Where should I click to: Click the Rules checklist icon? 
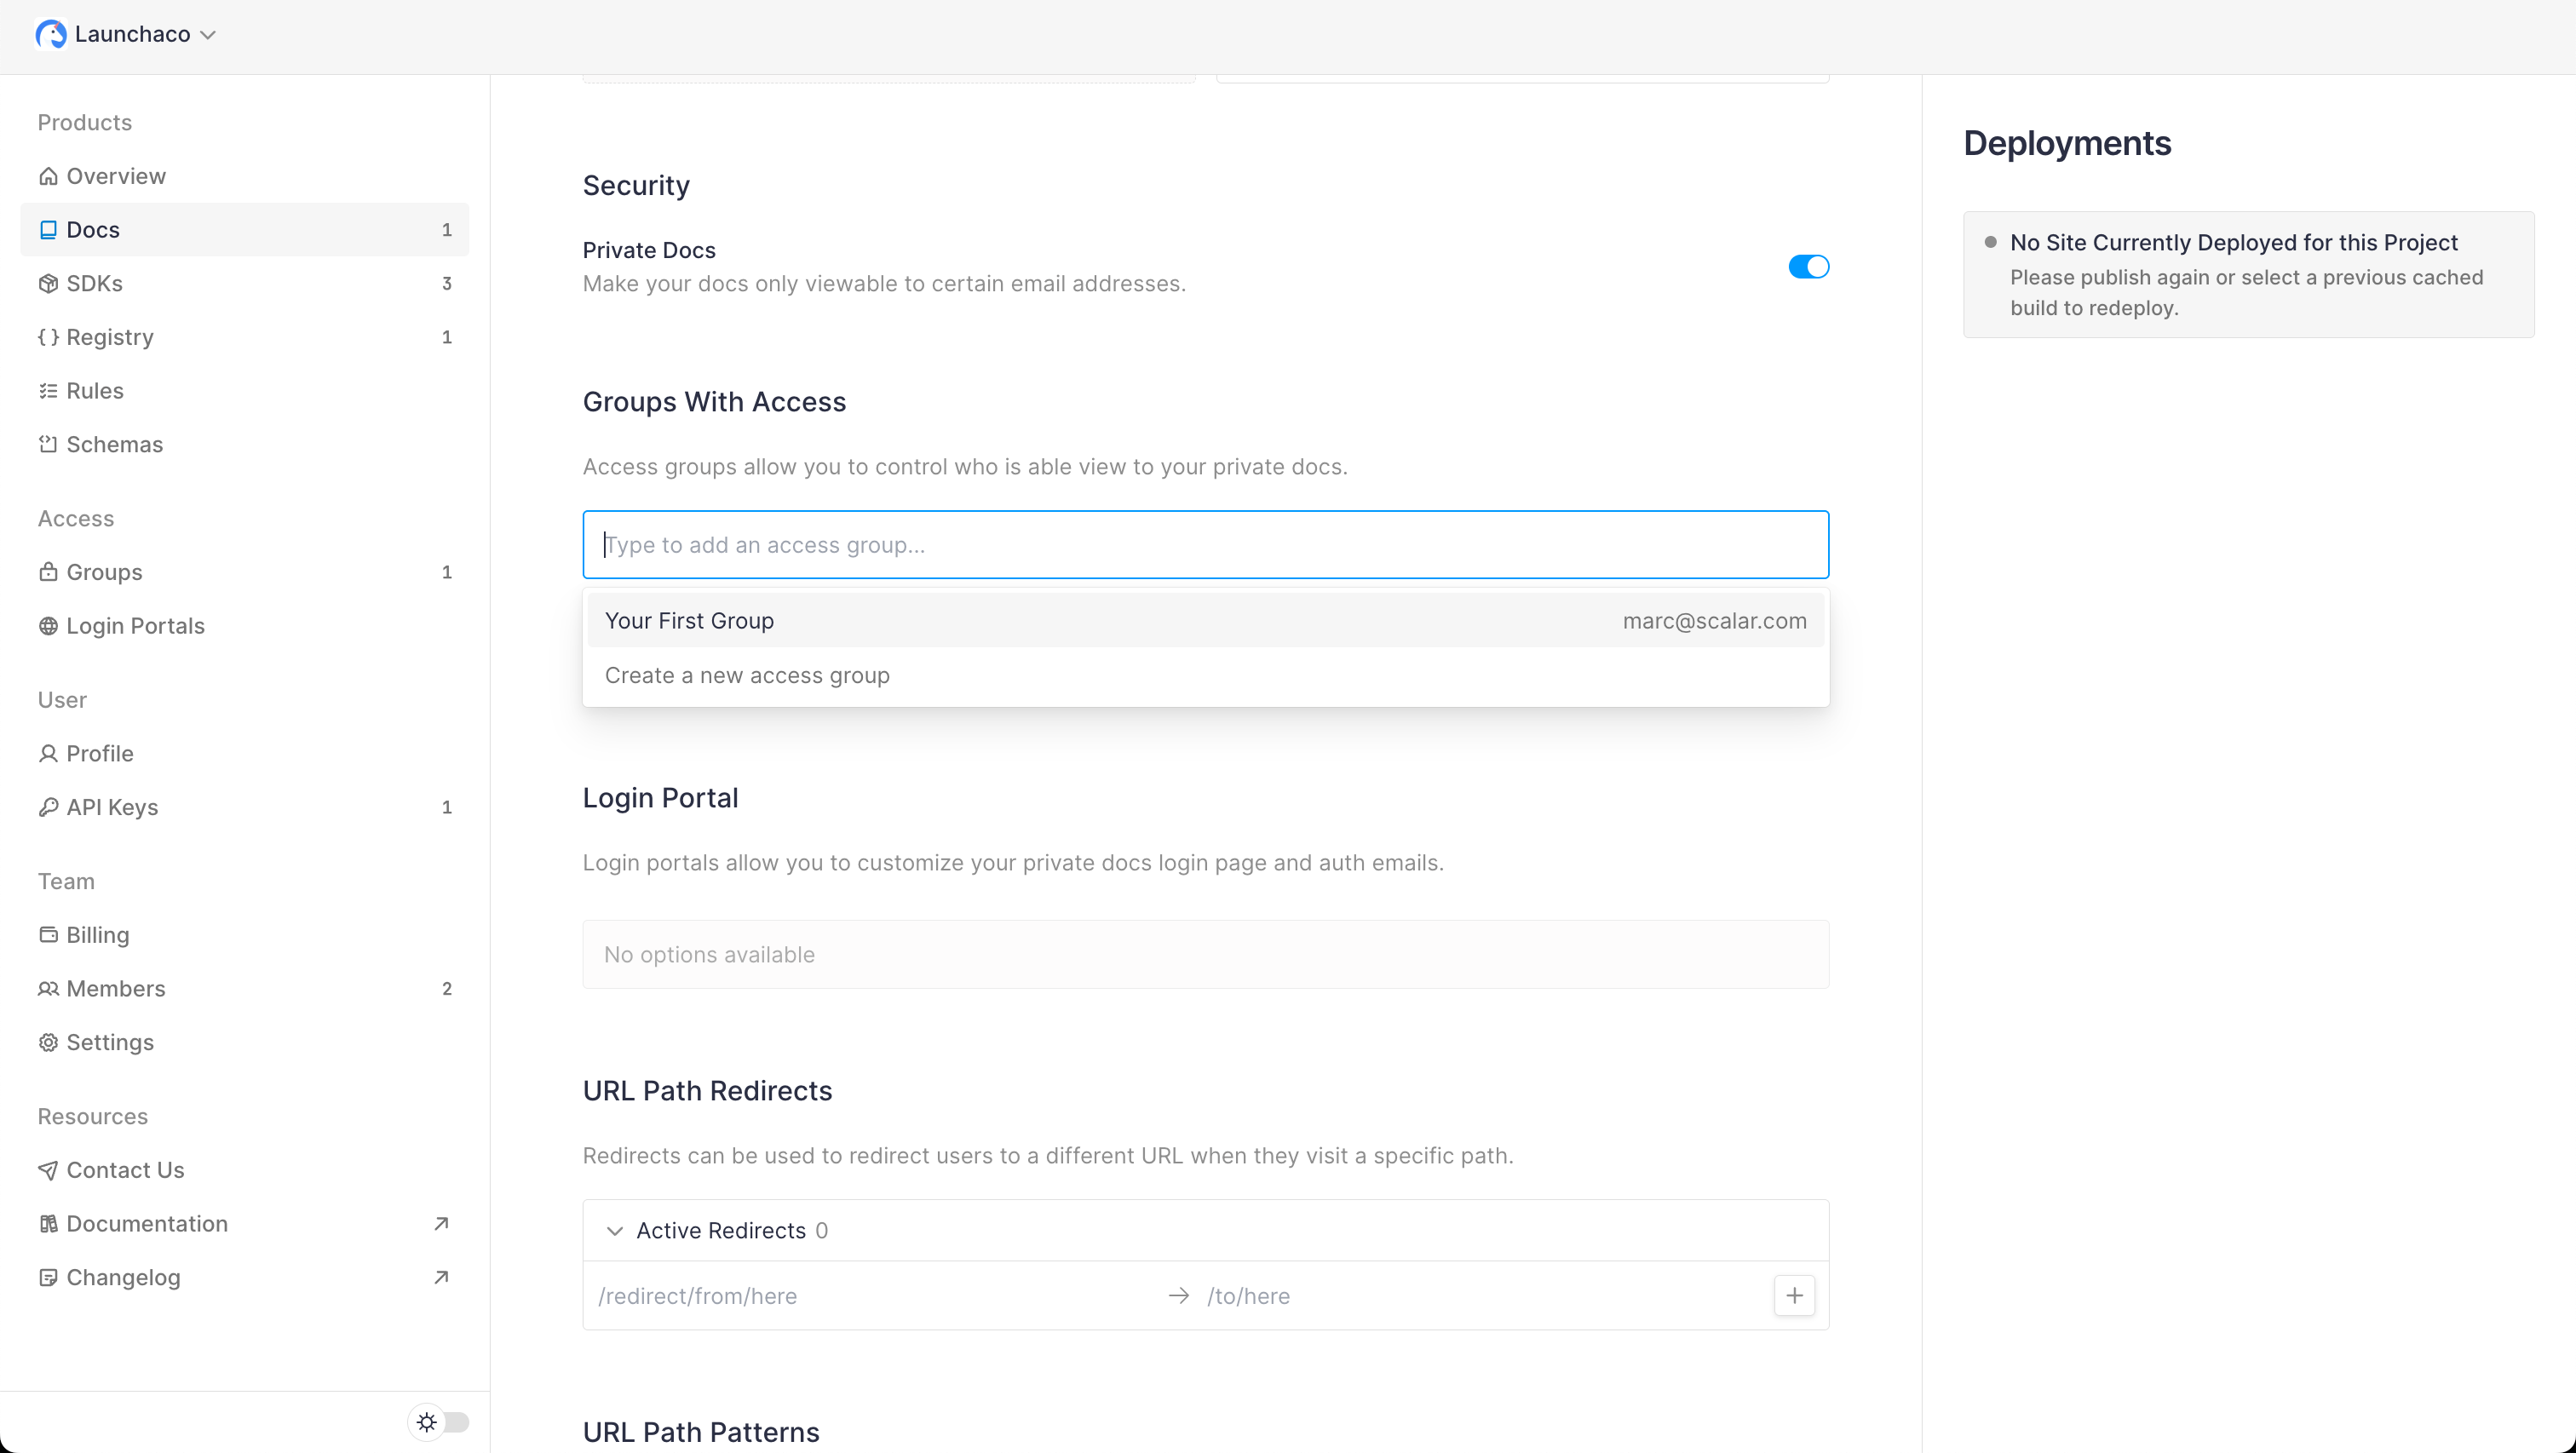(48, 391)
